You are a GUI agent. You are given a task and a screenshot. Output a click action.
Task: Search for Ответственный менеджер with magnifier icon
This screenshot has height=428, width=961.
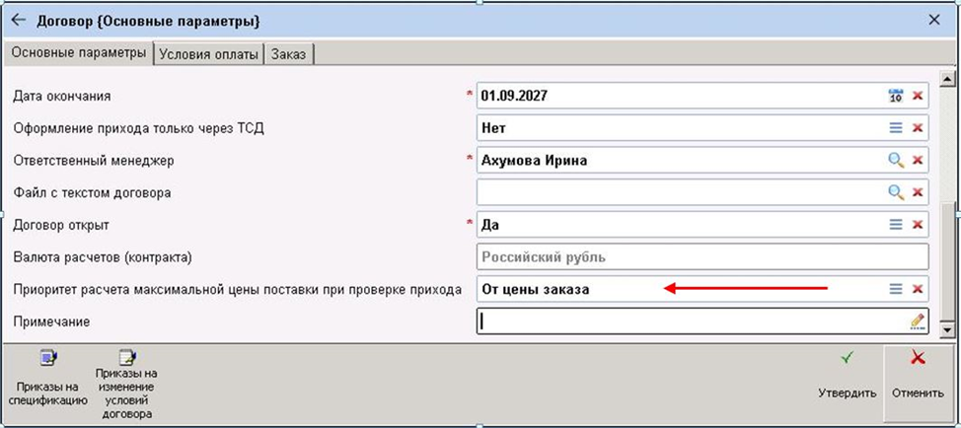point(896,160)
